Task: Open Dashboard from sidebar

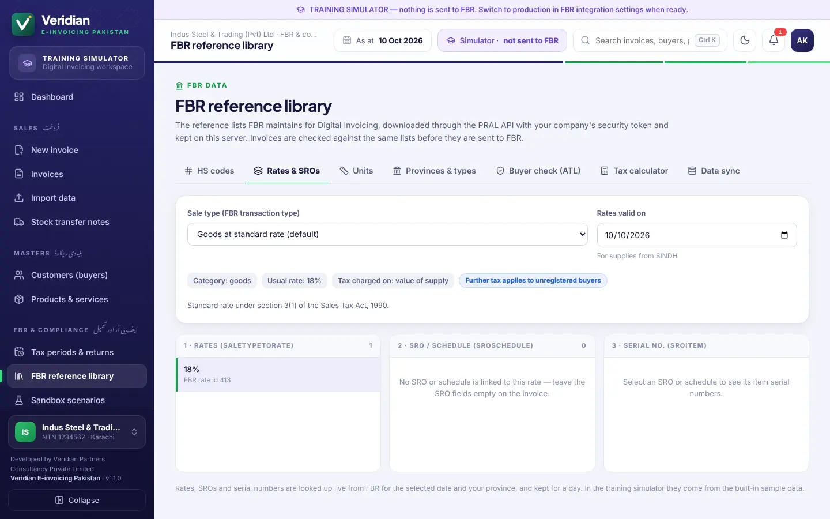Action: click(77, 97)
